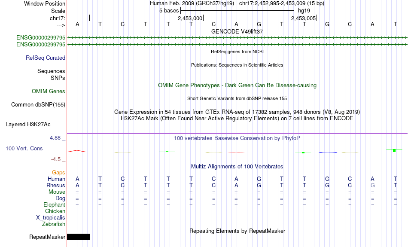This screenshot has height=247, width=408.
Task: Select the X_tropicalis species row label
Action: click(x=51, y=218)
